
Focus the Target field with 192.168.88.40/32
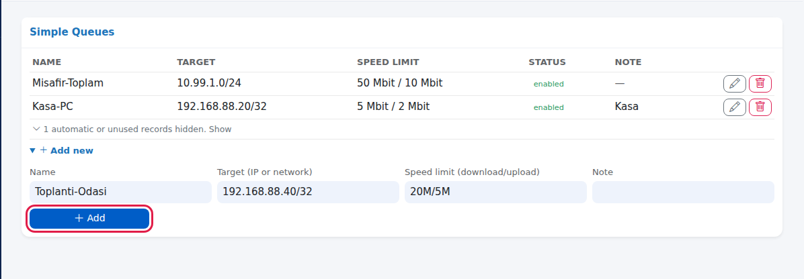pos(308,192)
